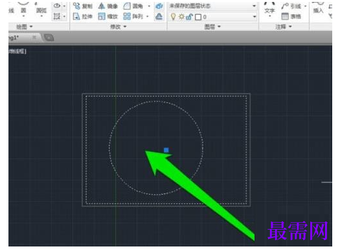Click the dashed circle outline

(x=156, y=102)
